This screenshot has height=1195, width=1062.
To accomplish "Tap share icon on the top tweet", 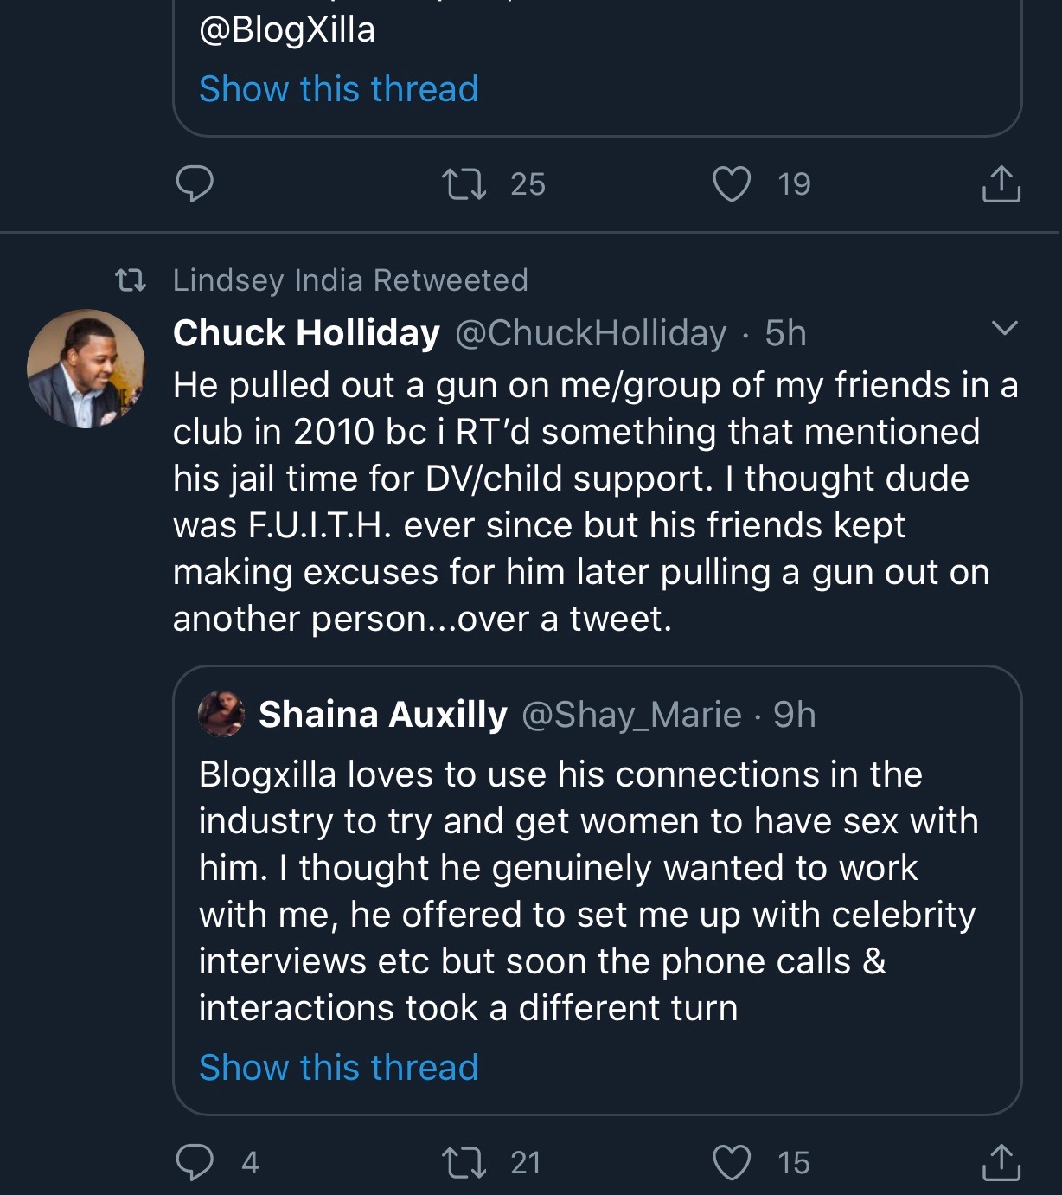I will (x=1001, y=183).
